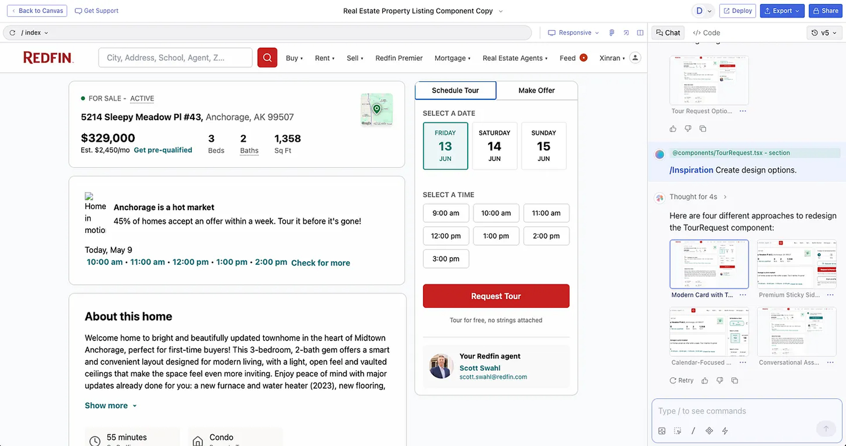Screen dimensions: 846x446
Task: Toggle split panel layout icon
Action: coord(640,33)
